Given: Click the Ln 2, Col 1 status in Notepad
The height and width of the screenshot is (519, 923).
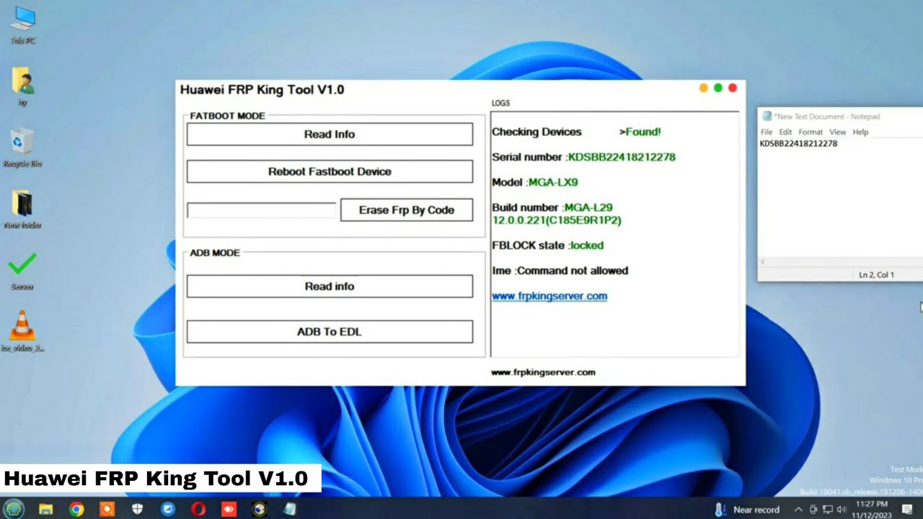Looking at the screenshot, I should tap(876, 275).
